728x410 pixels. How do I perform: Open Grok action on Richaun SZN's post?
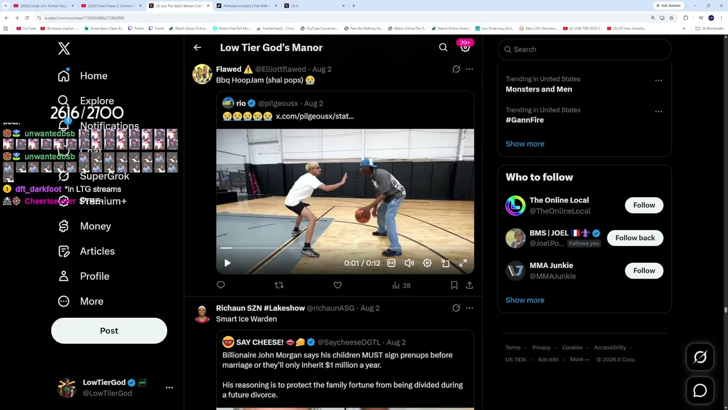(x=456, y=308)
